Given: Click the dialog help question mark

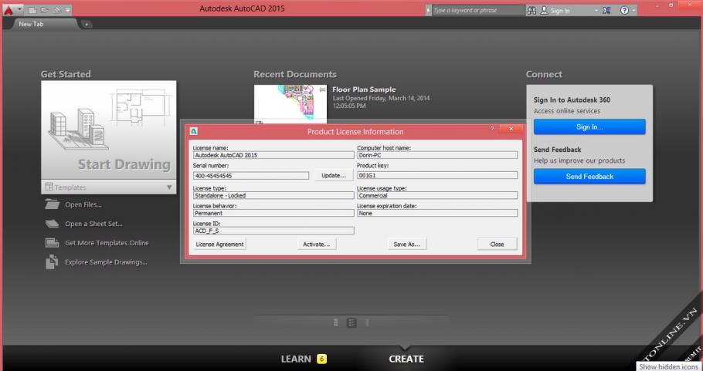Looking at the screenshot, I should (492, 129).
